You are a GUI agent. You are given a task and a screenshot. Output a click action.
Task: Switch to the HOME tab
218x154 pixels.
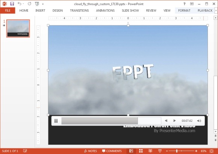(x=24, y=10)
